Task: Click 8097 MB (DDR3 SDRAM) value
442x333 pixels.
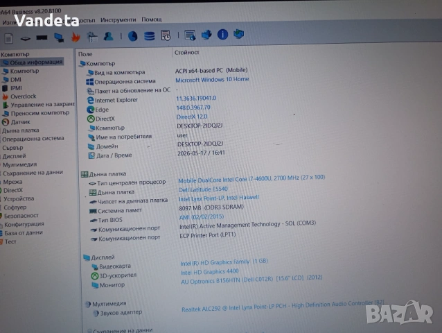Action: tap(211, 207)
